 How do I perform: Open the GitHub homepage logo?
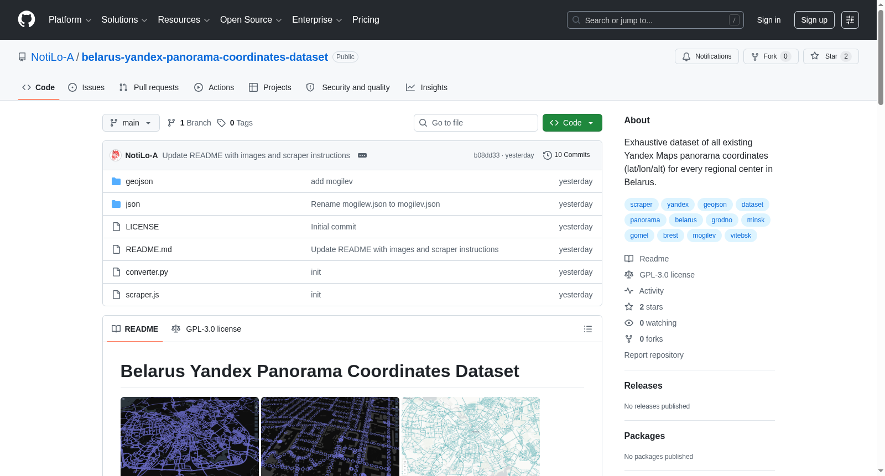pos(27,19)
